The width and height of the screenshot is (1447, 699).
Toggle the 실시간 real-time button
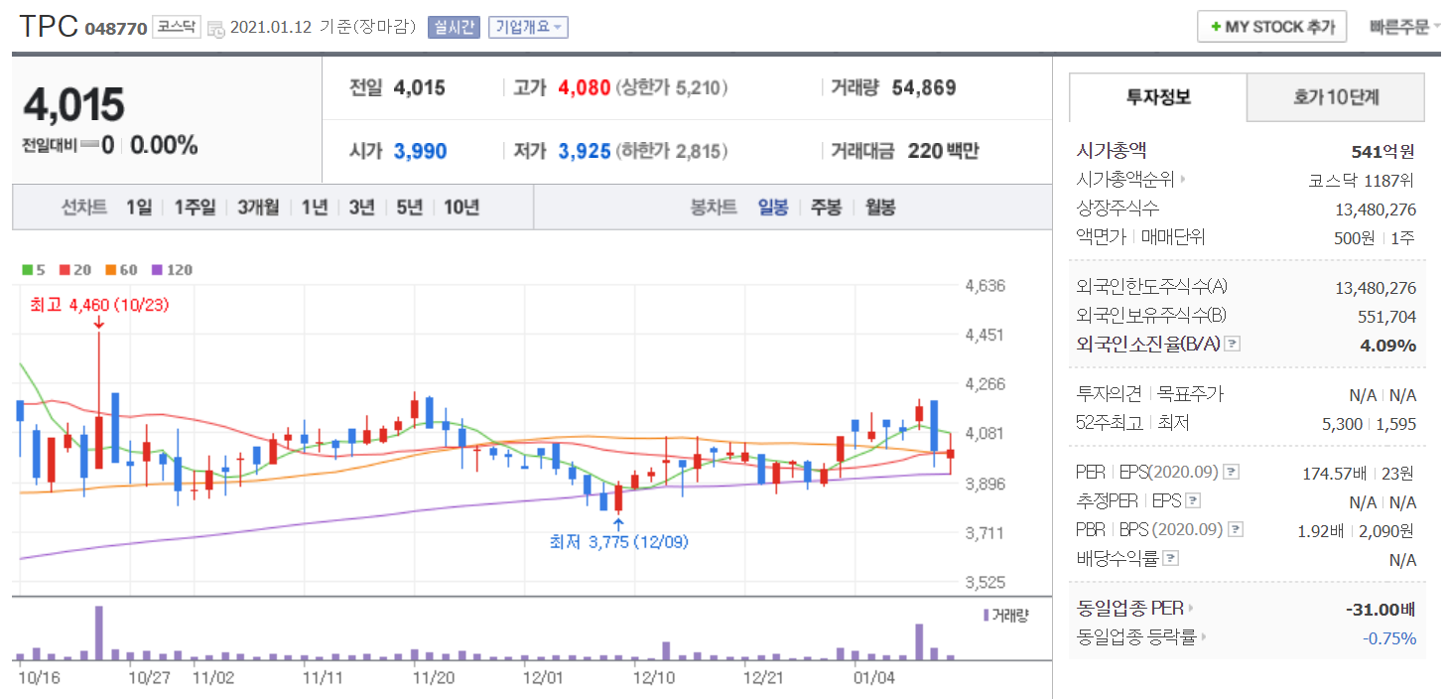click(x=454, y=28)
